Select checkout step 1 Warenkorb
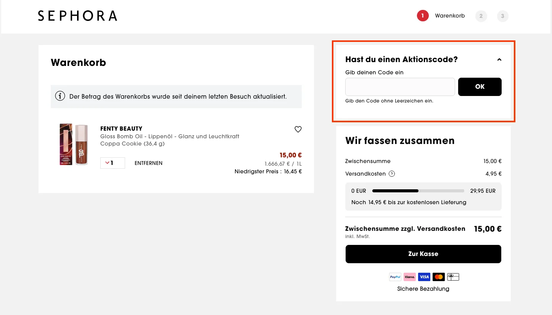Image resolution: width=552 pixels, height=315 pixels. click(441, 16)
